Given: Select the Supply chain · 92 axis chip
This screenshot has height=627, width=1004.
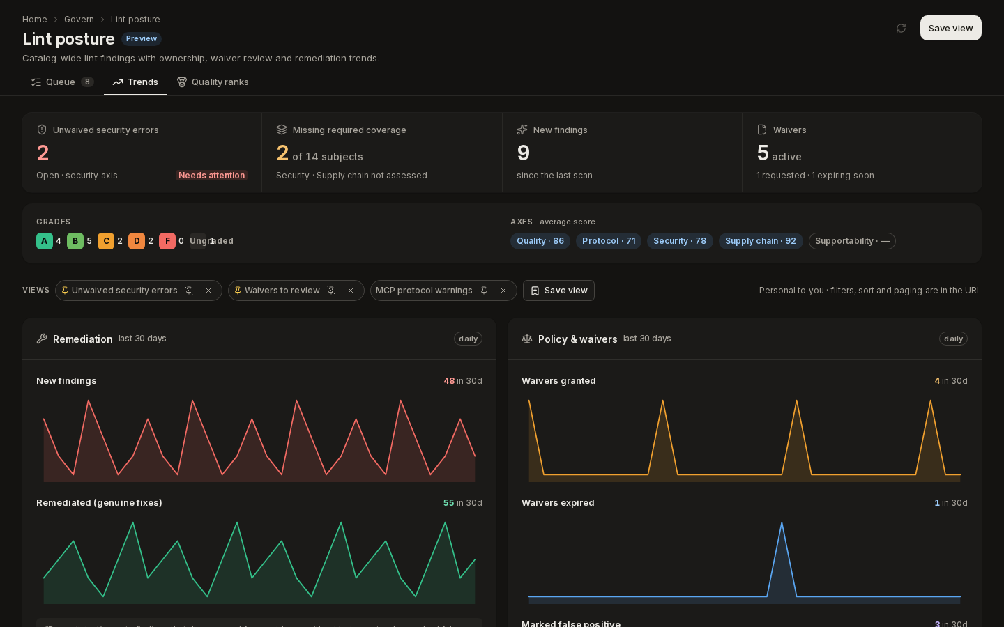Looking at the screenshot, I should (x=761, y=241).
